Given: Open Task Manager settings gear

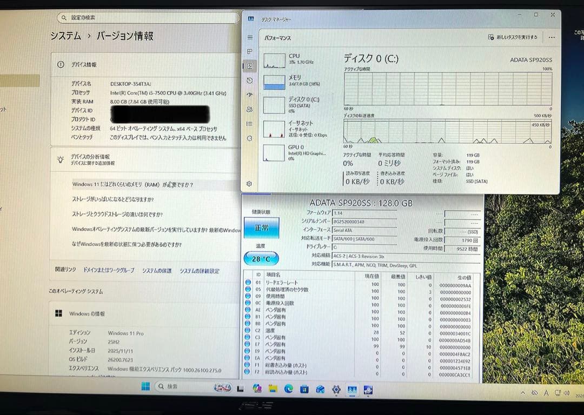Looking at the screenshot, I should 249,184.
